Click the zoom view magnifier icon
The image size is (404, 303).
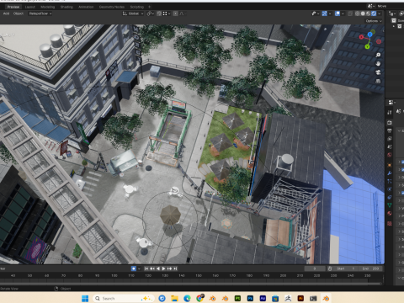[x=378, y=55]
